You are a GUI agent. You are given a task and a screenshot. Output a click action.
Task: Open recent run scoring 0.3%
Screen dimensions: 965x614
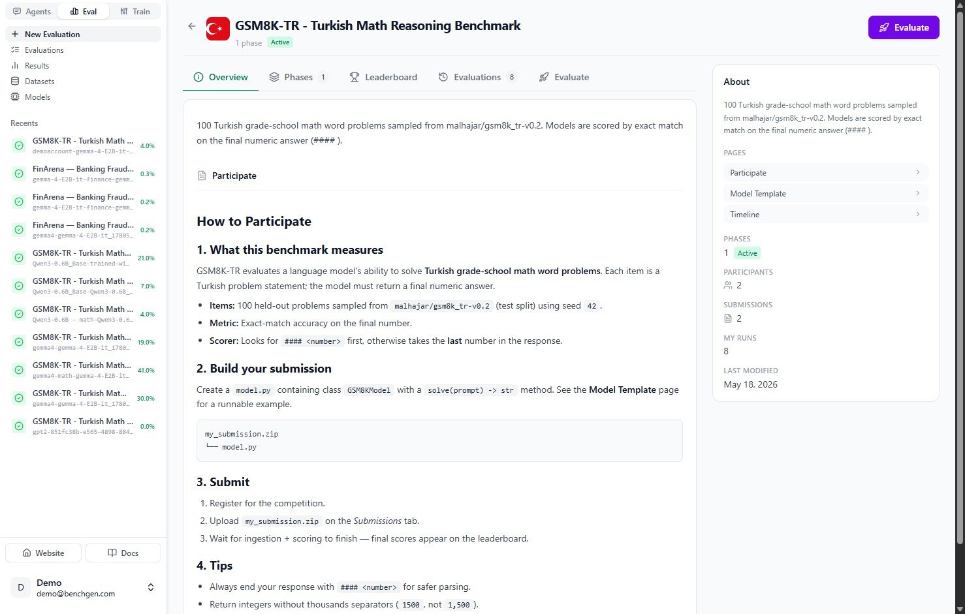(83, 174)
